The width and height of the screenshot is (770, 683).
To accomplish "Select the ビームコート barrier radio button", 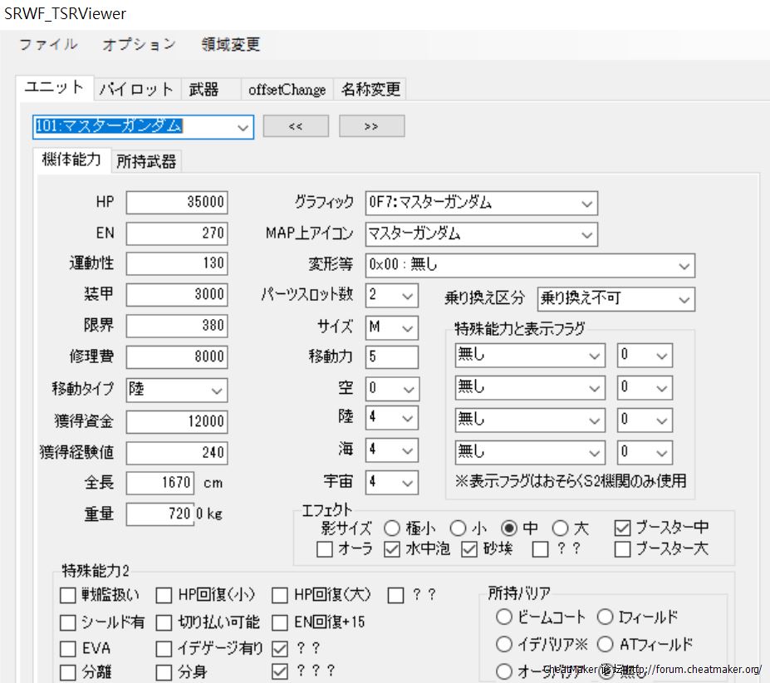I will point(503,617).
